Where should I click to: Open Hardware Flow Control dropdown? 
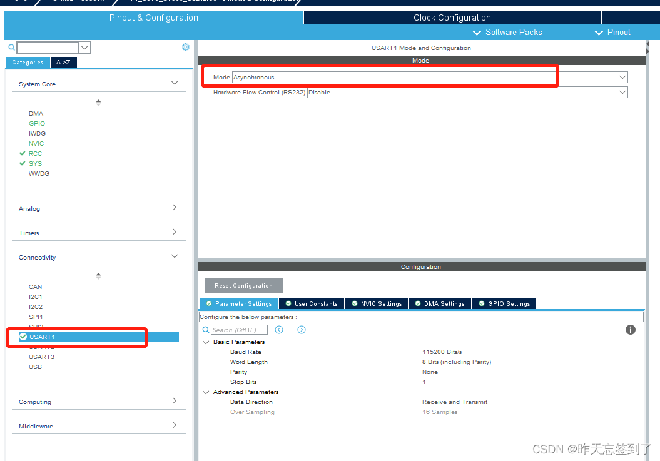[622, 92]
